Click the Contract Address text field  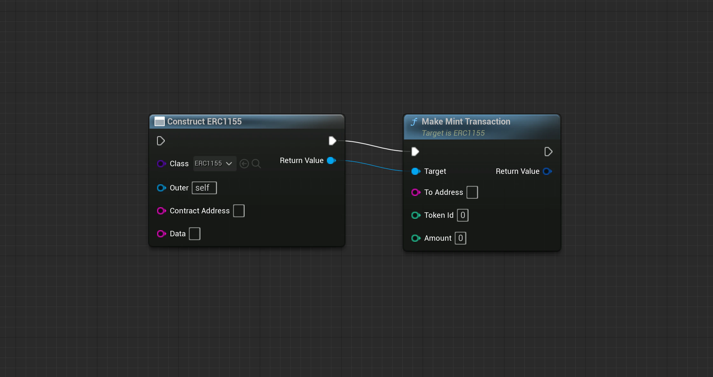pos(239,211)
